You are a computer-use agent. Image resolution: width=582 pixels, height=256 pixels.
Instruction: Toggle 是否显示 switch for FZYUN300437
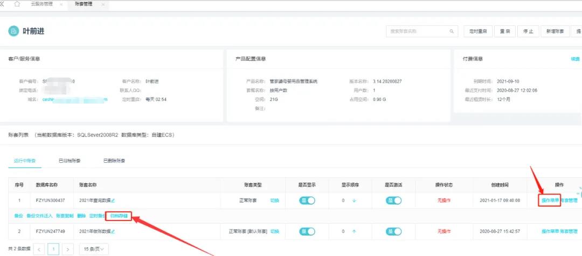(307, 200)
